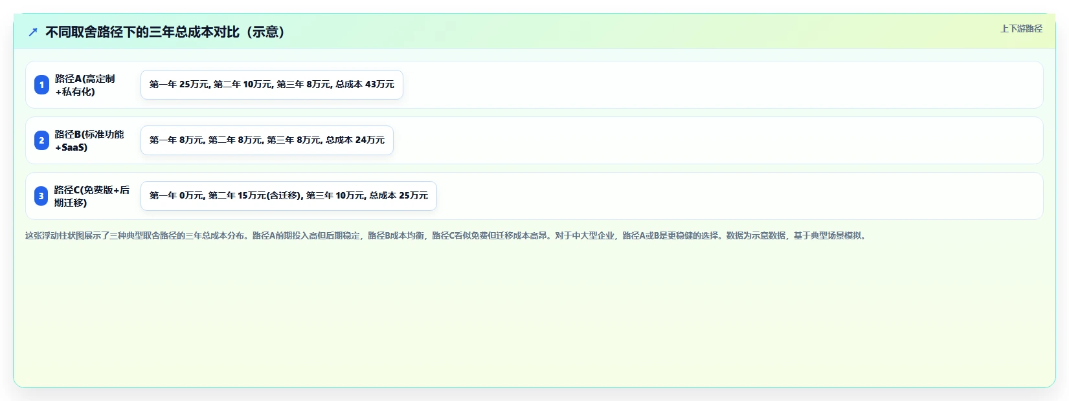
Task: Select the label 路径C(免费版+后期迁移)
Action: pos(92,196)
